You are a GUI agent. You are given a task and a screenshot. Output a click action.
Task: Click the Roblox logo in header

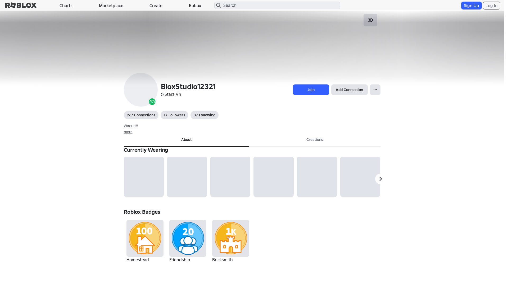click(21, 5)
